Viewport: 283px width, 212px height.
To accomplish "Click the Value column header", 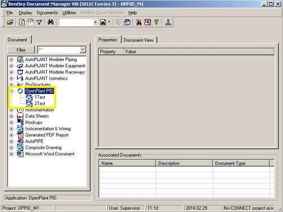I will point(199,51).
